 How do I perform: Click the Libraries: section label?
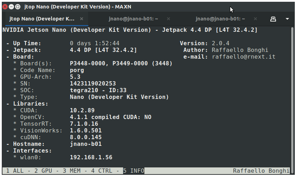click(31, 104)
